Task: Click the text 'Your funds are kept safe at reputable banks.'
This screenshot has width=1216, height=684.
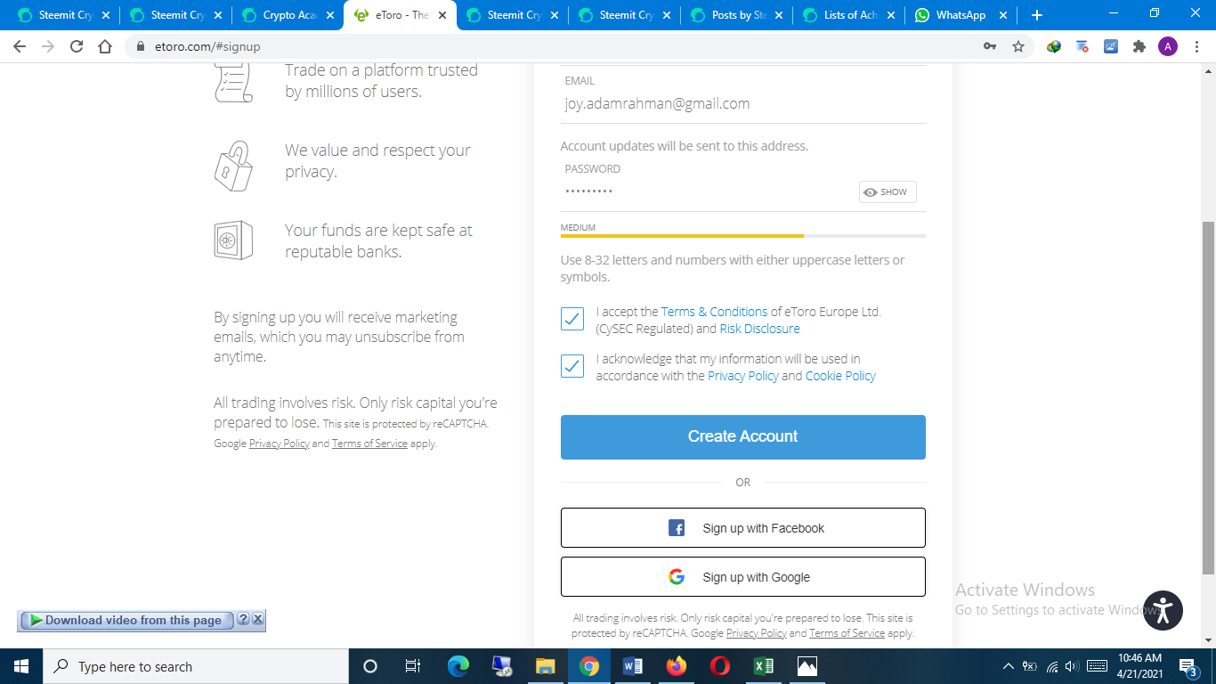Action: coord(378,241)
